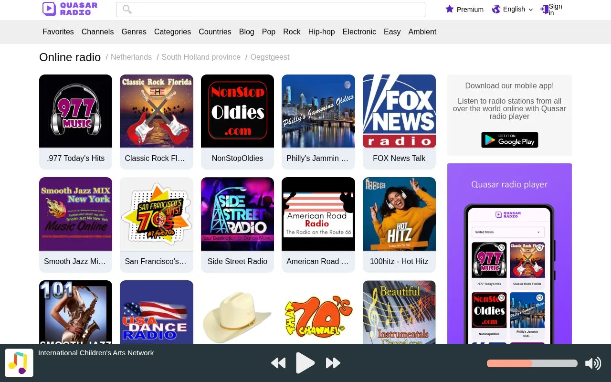
Task: Open the Oegstgeest breadcrumb link
Action: (x=270, y=57)
